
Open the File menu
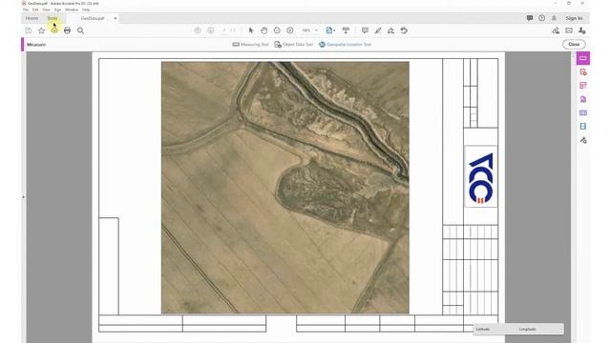pos(26,10)
